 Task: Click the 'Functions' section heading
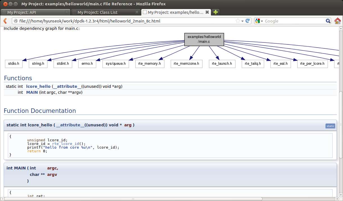click(18, 78)
